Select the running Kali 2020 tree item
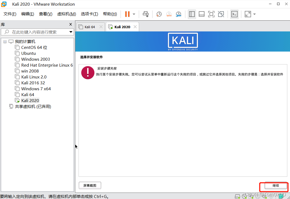Image resolution: width=290 pixels, height=199 pixels. tap(30, 101)
